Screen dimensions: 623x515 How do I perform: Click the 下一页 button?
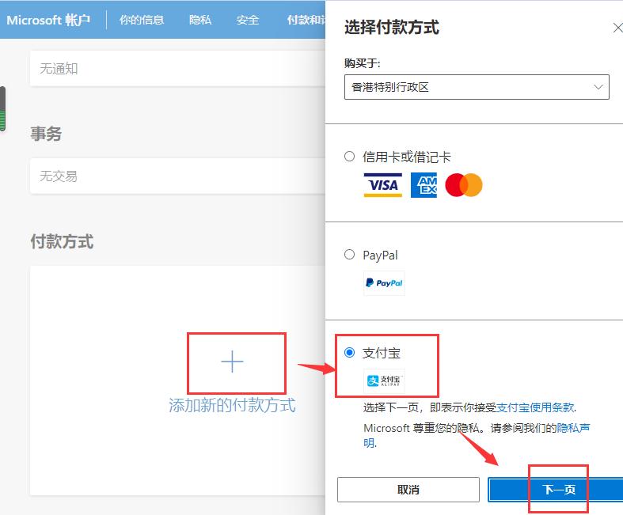point(556,490)
